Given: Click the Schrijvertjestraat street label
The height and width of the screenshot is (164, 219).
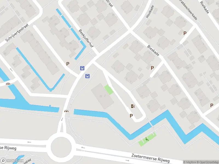Looking at the screenshot, I should point(17,33).
